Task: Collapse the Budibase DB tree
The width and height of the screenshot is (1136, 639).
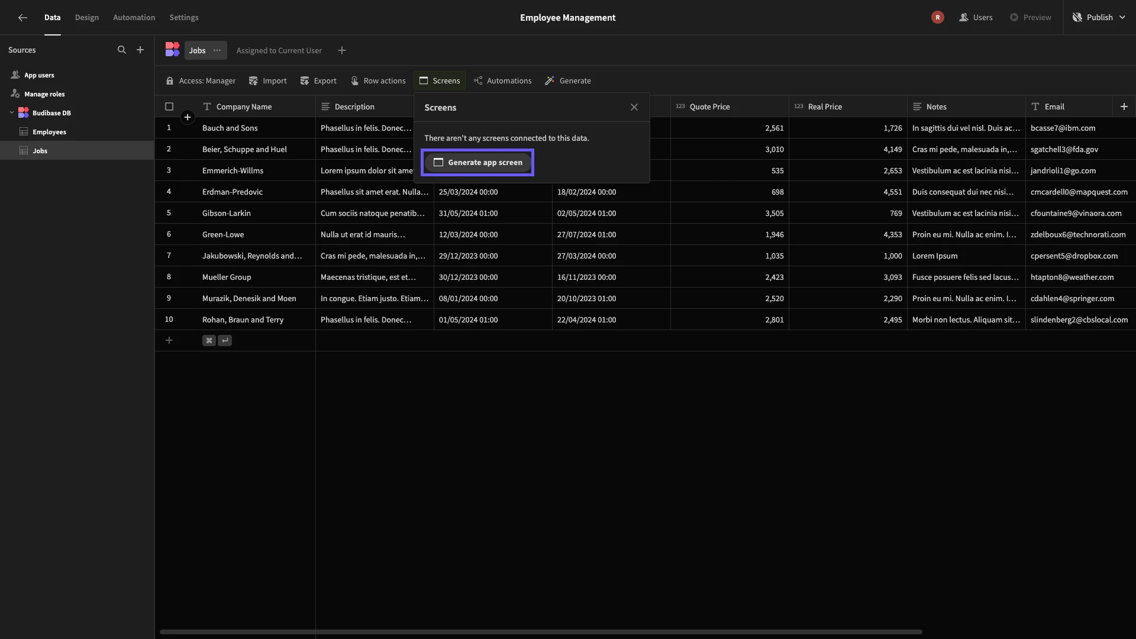Action: [x=12, y=113]
